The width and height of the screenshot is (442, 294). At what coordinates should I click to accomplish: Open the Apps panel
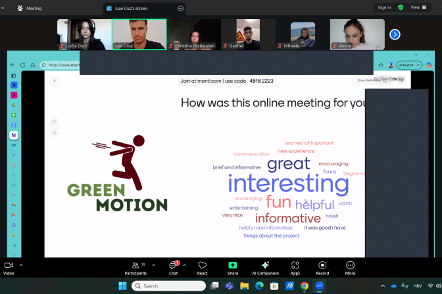[x=295, y=266]
